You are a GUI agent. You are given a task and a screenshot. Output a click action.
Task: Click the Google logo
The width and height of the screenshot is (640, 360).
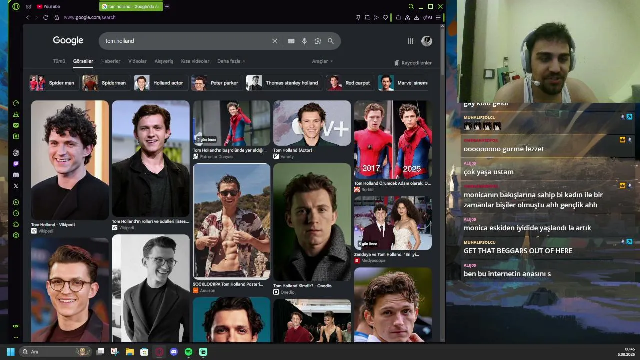pos(68,41)
